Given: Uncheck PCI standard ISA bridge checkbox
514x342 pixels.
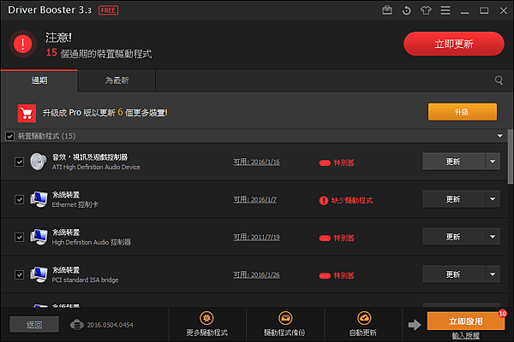Looking at the screenshot, I should [x=20, y=275].
